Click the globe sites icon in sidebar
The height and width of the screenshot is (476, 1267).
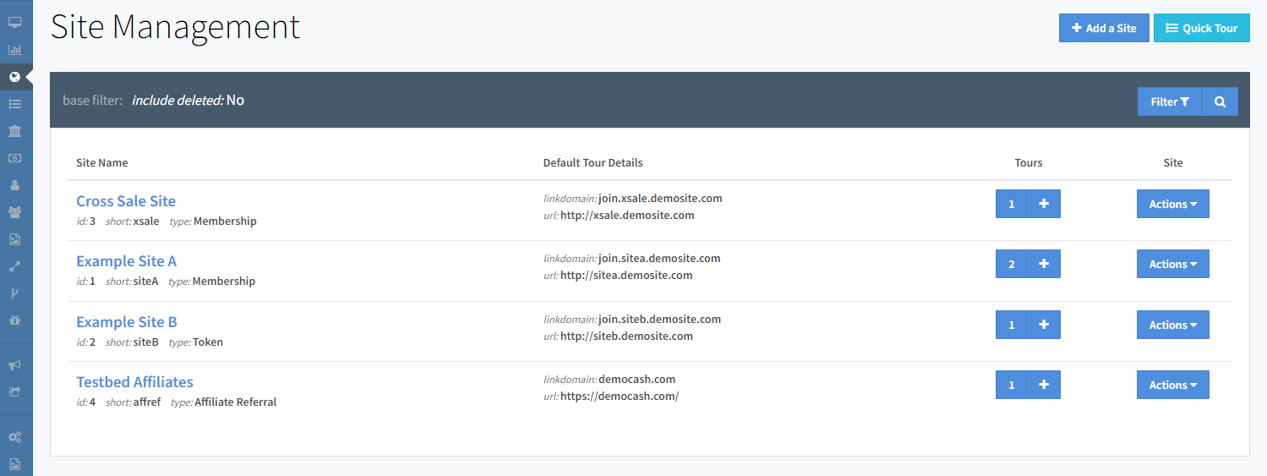14,77
